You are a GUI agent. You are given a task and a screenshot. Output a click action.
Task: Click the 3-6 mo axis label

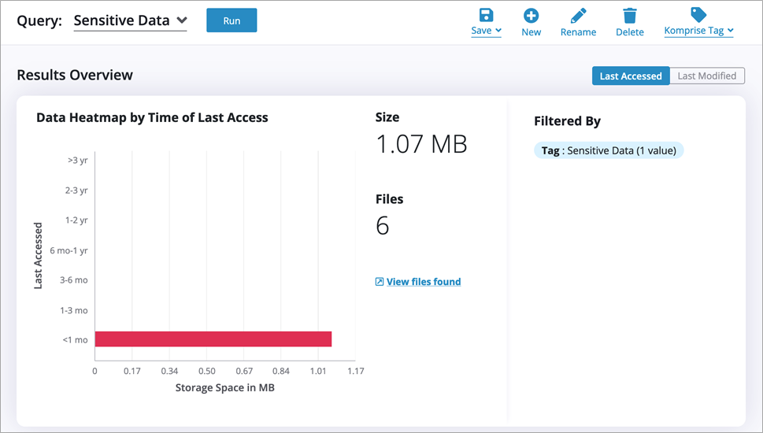[x=74, y=280]
